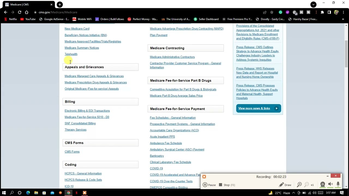Open Medicare Administrative Contractors link
Screen dimensions: 349x196
point(172,57)
